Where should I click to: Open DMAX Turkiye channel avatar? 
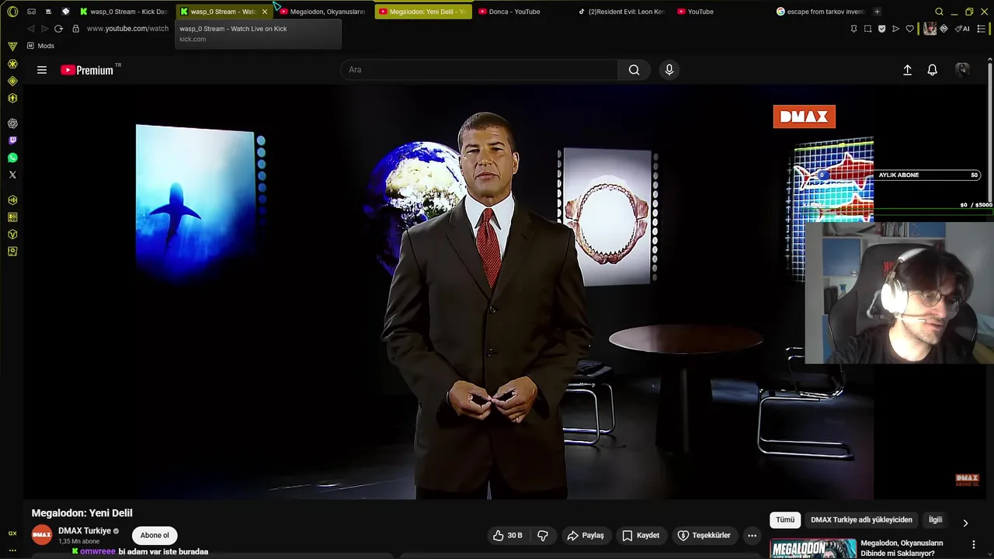(42, 535)
